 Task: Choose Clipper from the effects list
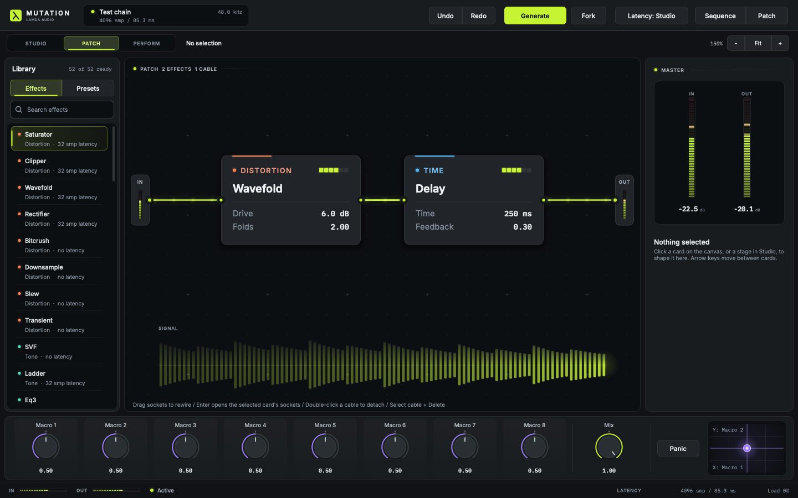click(x=59, y=165)
